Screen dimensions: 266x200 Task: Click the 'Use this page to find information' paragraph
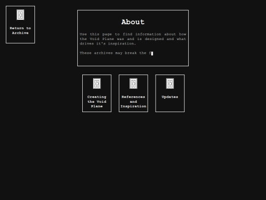click(133, 39)
